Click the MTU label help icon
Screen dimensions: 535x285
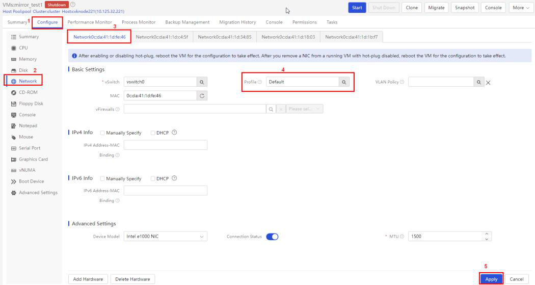click(402, 236)
